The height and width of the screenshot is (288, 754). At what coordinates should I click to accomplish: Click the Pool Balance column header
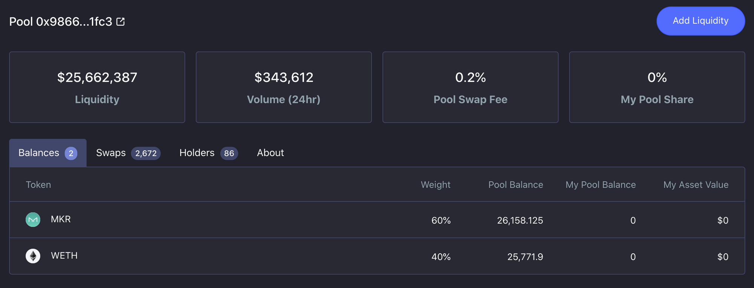516,185
